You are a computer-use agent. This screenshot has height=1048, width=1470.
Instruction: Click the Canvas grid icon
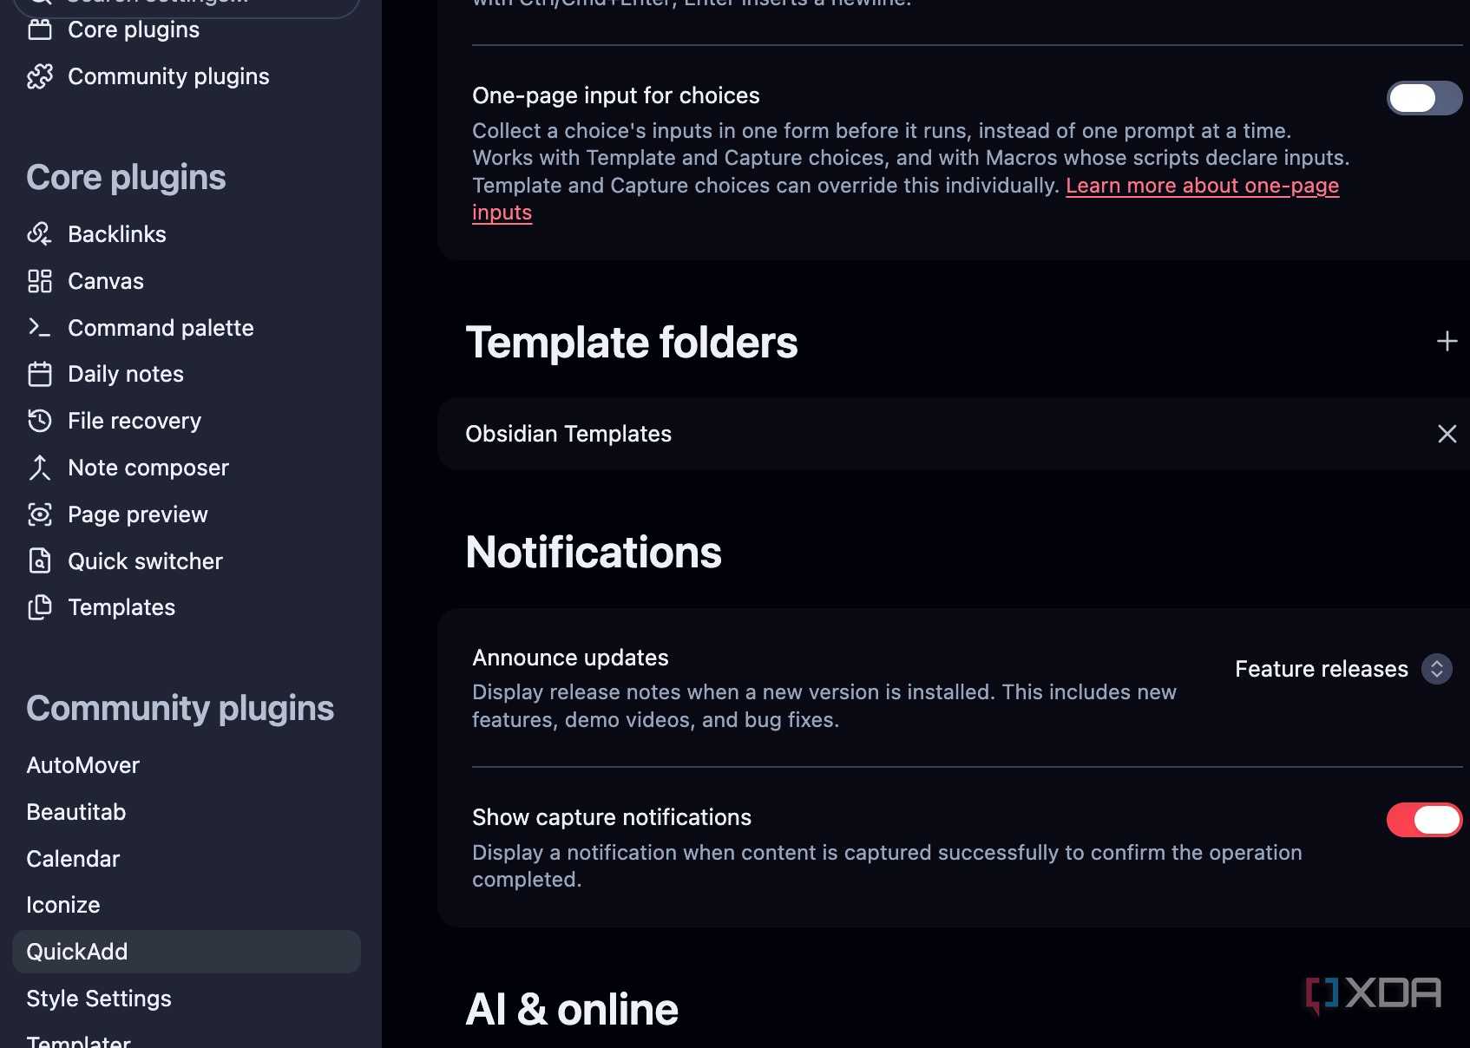click(x=40, y=281)
